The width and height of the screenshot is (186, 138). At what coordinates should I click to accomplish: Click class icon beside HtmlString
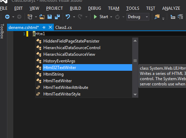(x=39, y=74)
